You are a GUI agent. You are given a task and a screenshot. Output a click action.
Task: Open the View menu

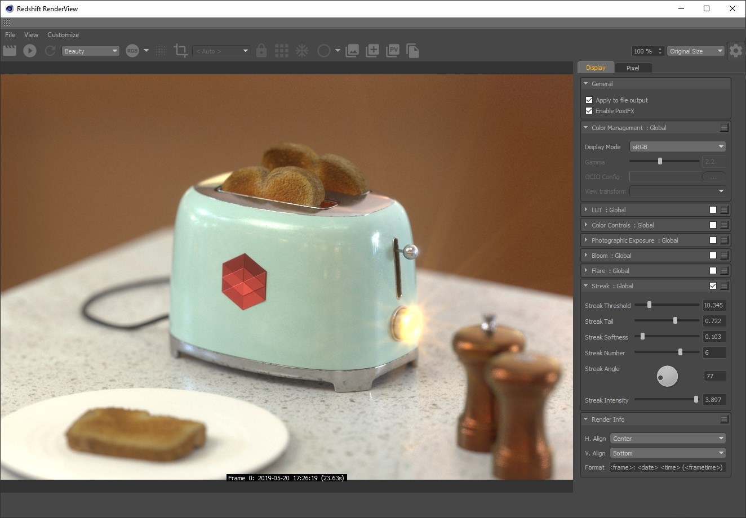31,34
